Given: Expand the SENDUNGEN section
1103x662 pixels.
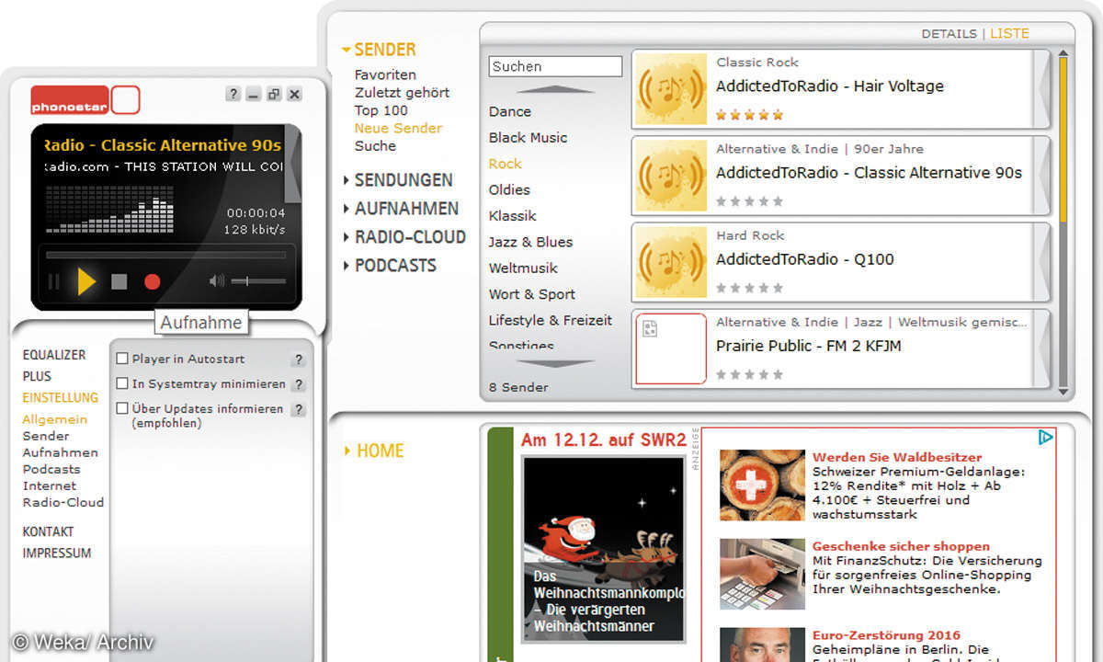Looking at the screenshot, I should [x=398, y=180].
